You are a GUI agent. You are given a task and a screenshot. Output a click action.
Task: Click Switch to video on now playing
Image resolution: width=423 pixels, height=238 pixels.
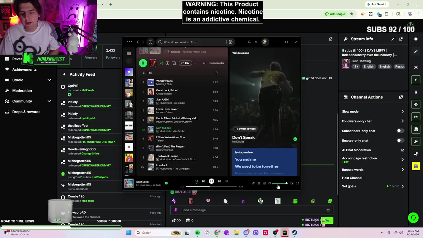pos(245,129)
